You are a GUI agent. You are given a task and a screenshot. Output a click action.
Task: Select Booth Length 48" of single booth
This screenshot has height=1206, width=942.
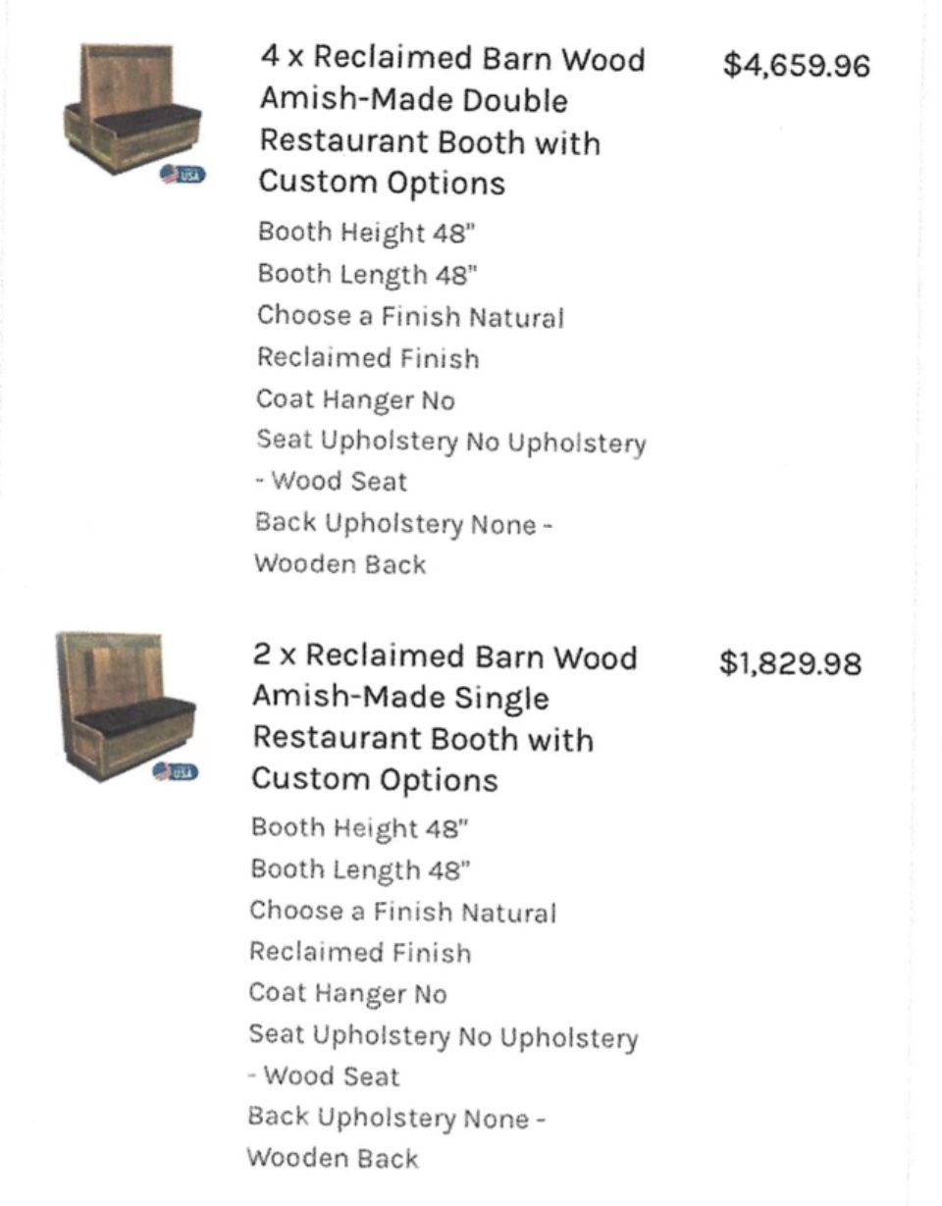click(360, 869)
